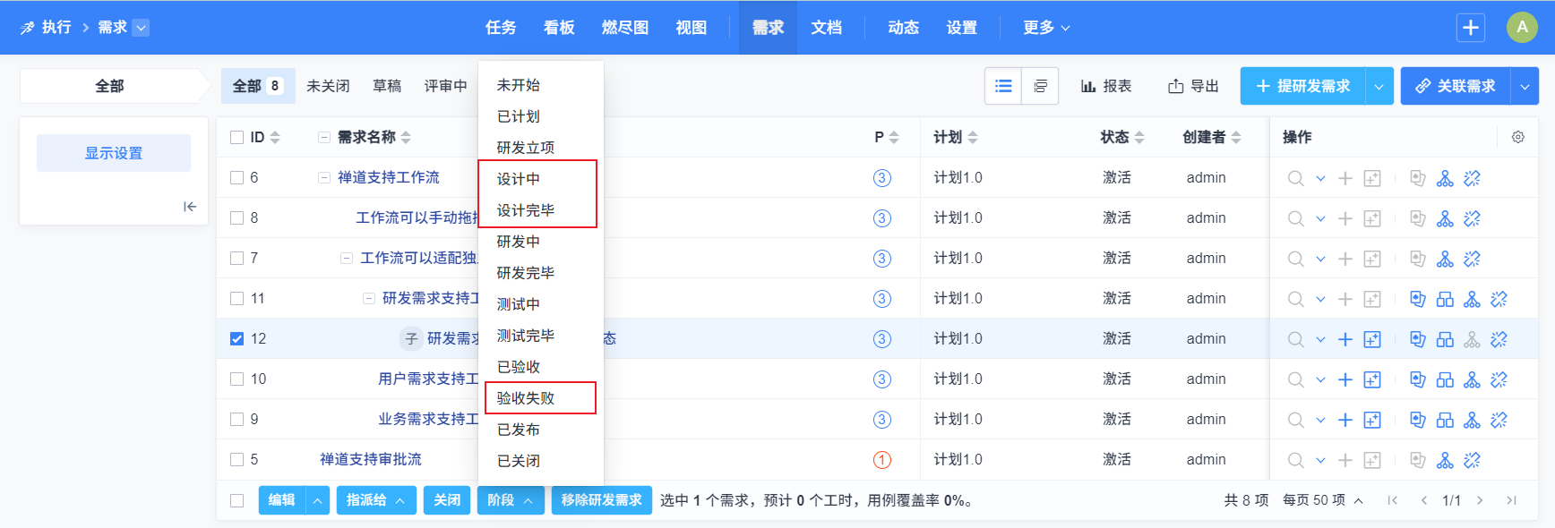This screenshot has height=528, width=1555.
Task: Expand the 提研发需求 dropdown arrow
Action: click(x=1379, y=86)
